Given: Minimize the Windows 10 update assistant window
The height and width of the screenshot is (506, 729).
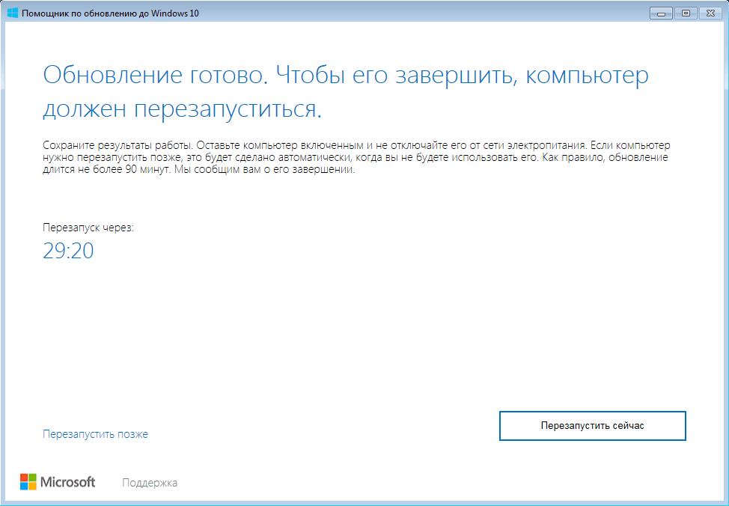Looking at the screenshot, I should coord(661,13).
